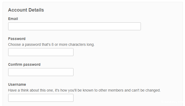185x106 pixels.
Task: Click the bold Username label
Action: pyautogui.click(x=17, y=84)
